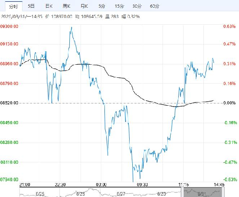Select the 5分 interval tab
The width and height of the screenshot is (239, 197).
point(102,6)
